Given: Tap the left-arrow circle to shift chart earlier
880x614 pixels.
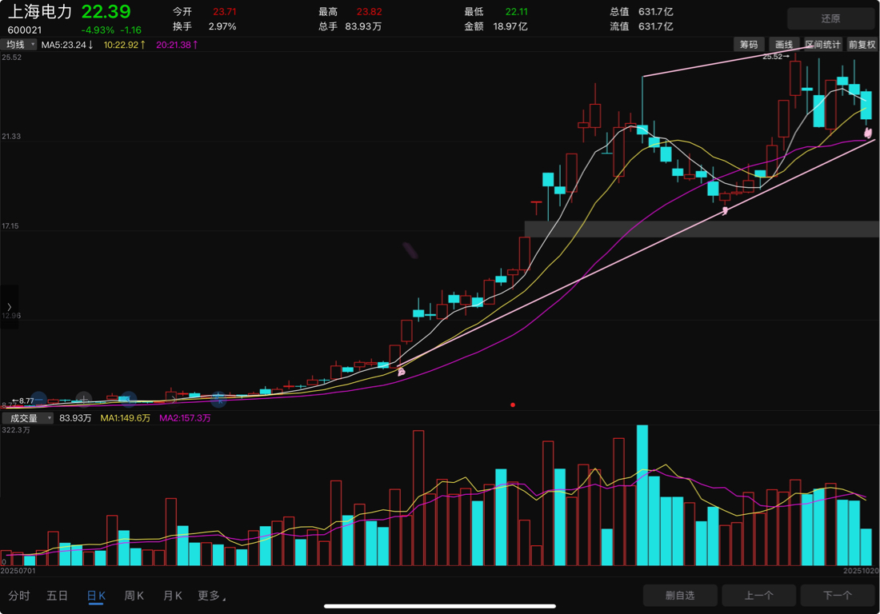Looking at the screenshot, I should click(x=129, y=399).
